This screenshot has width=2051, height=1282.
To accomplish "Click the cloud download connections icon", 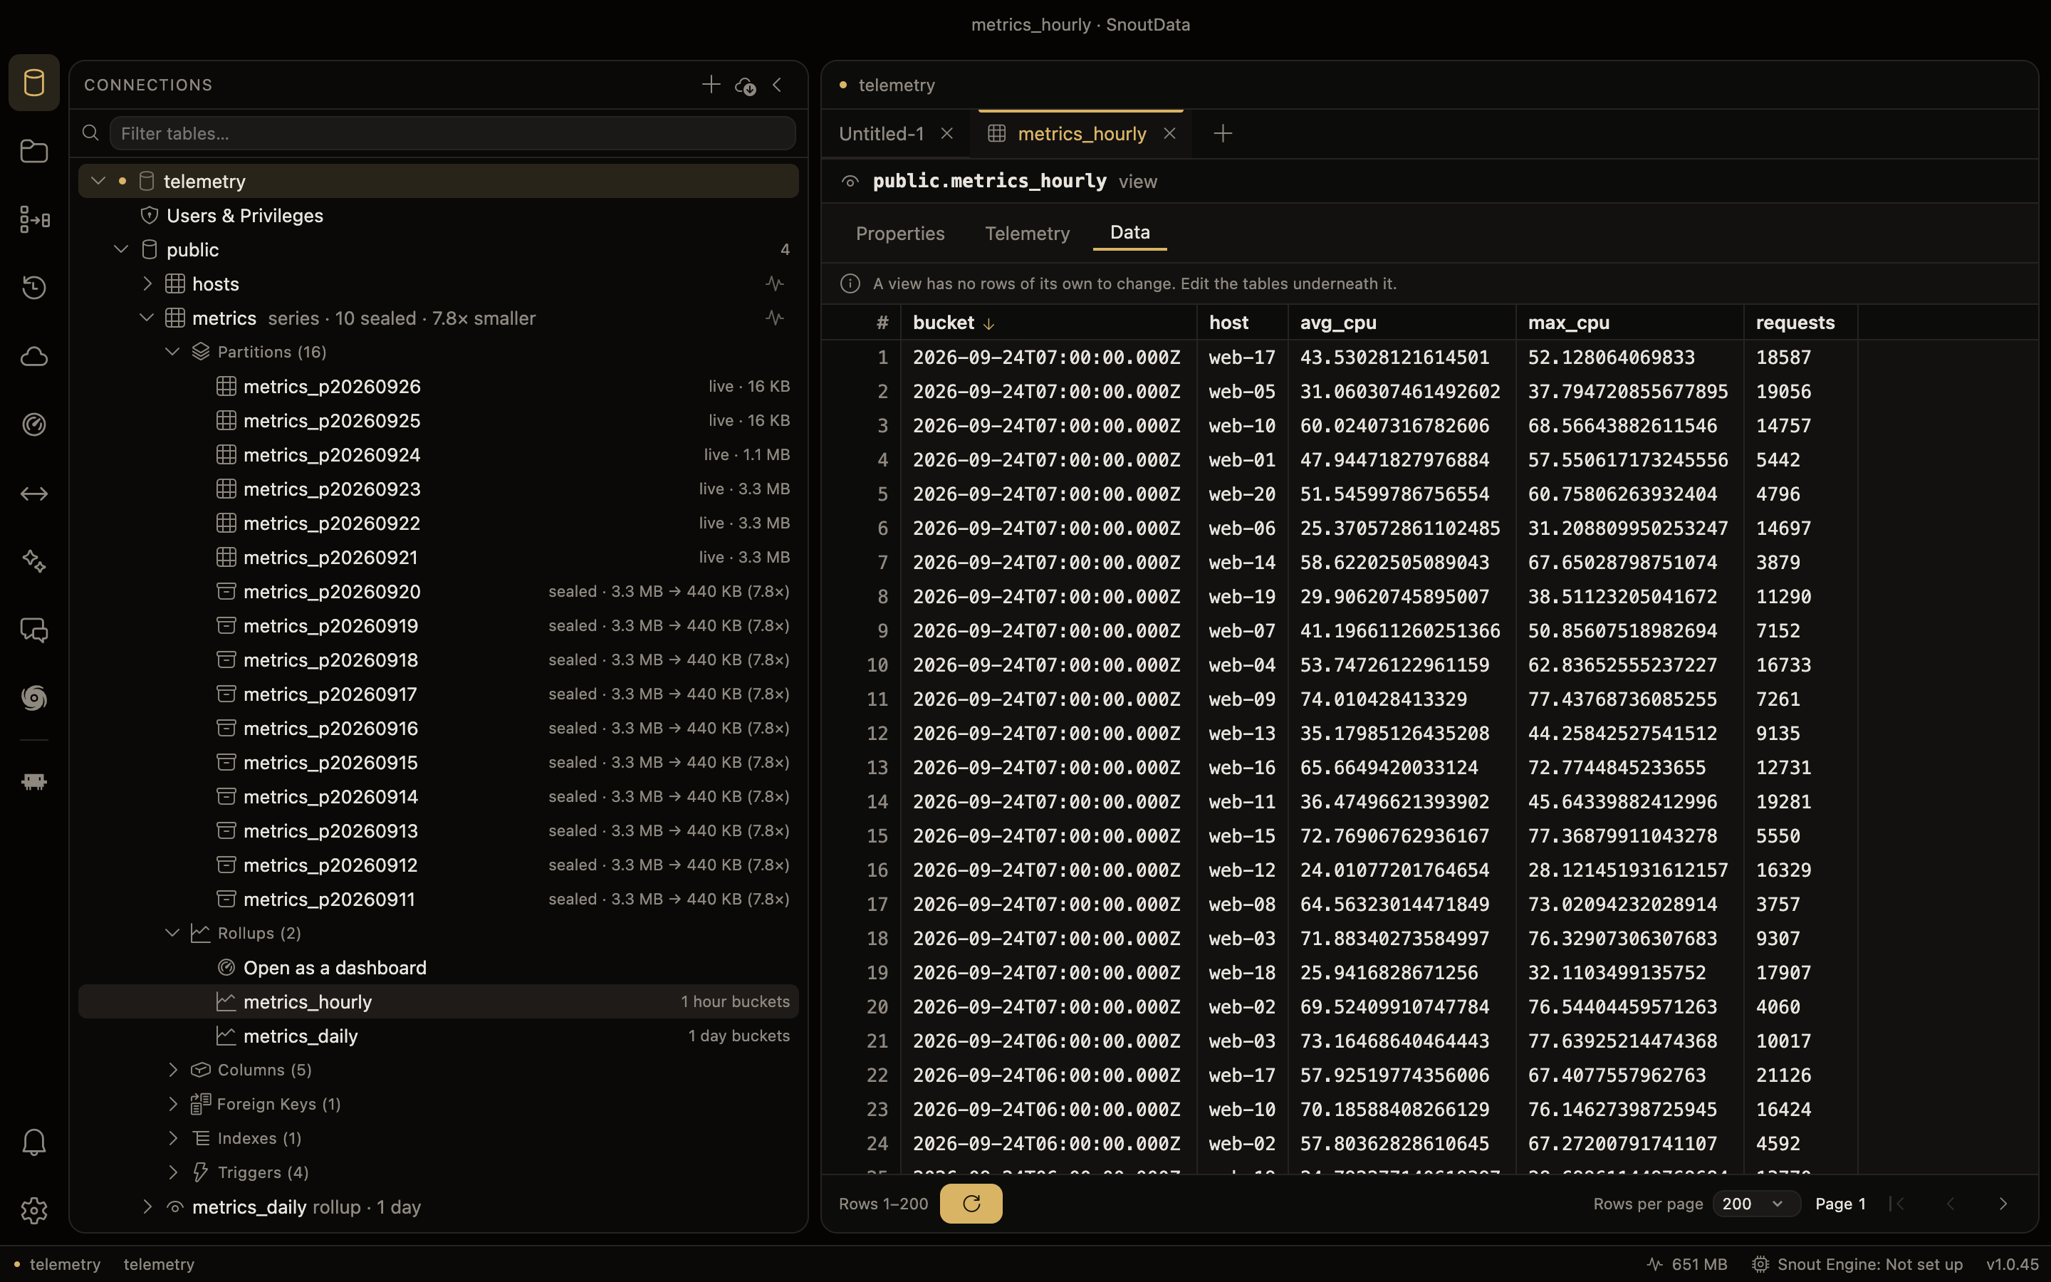I will [745, 85].
